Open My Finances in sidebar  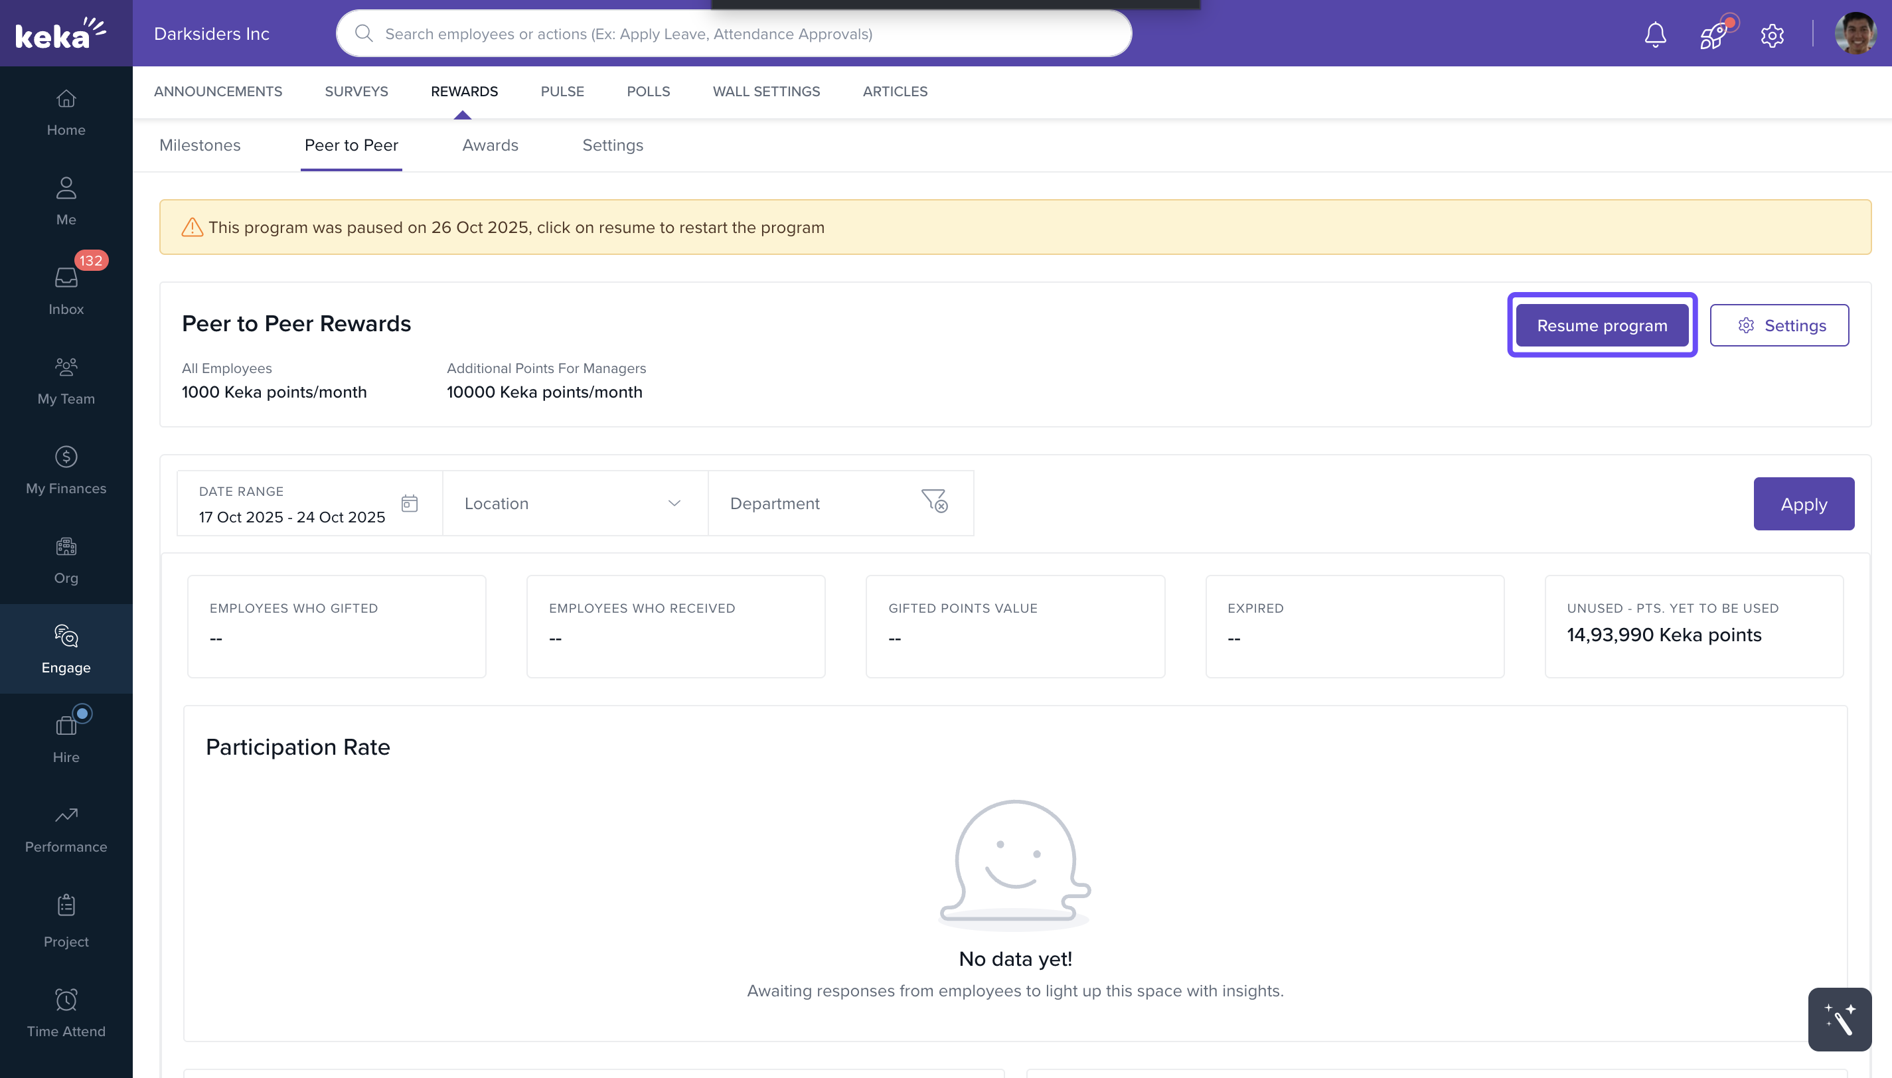point(66,470)
